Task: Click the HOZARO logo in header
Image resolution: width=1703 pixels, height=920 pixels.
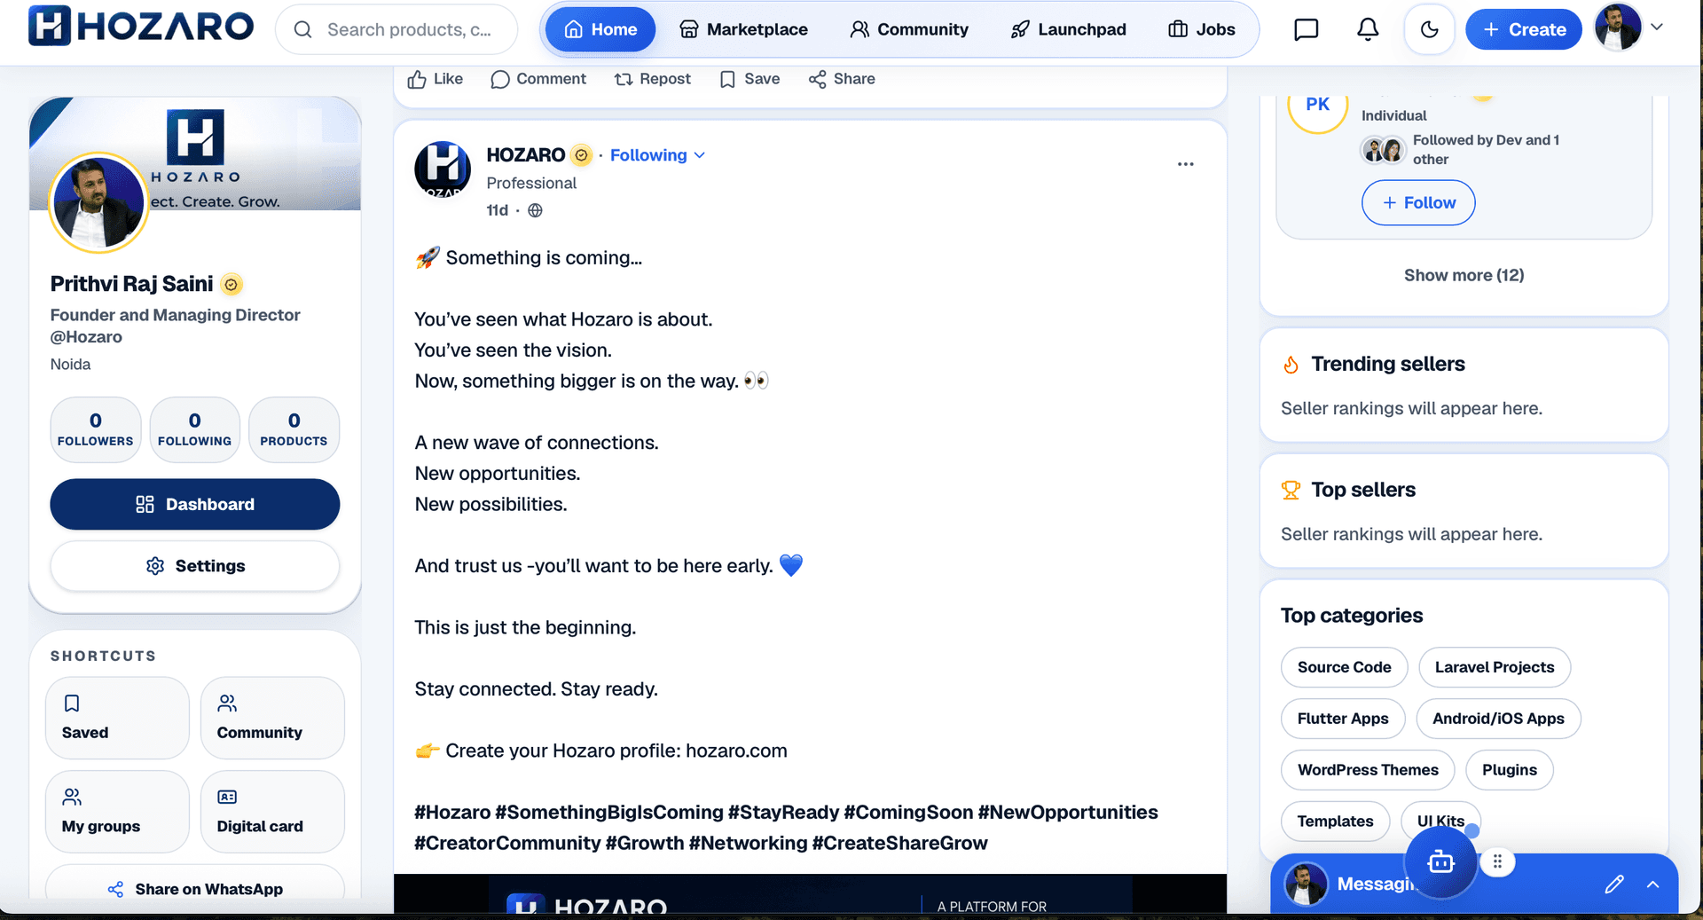Action: (141, 26)
